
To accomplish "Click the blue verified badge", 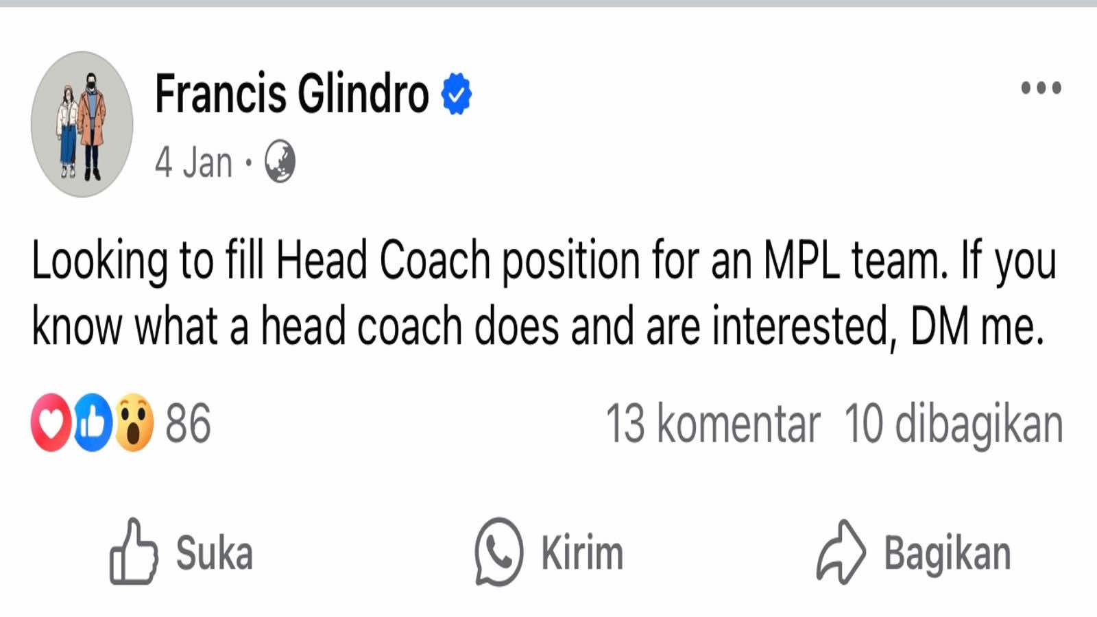I will click(x=457, y=94).
